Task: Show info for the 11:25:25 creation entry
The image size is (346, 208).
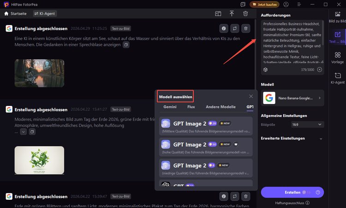Action: pos(224,29)
